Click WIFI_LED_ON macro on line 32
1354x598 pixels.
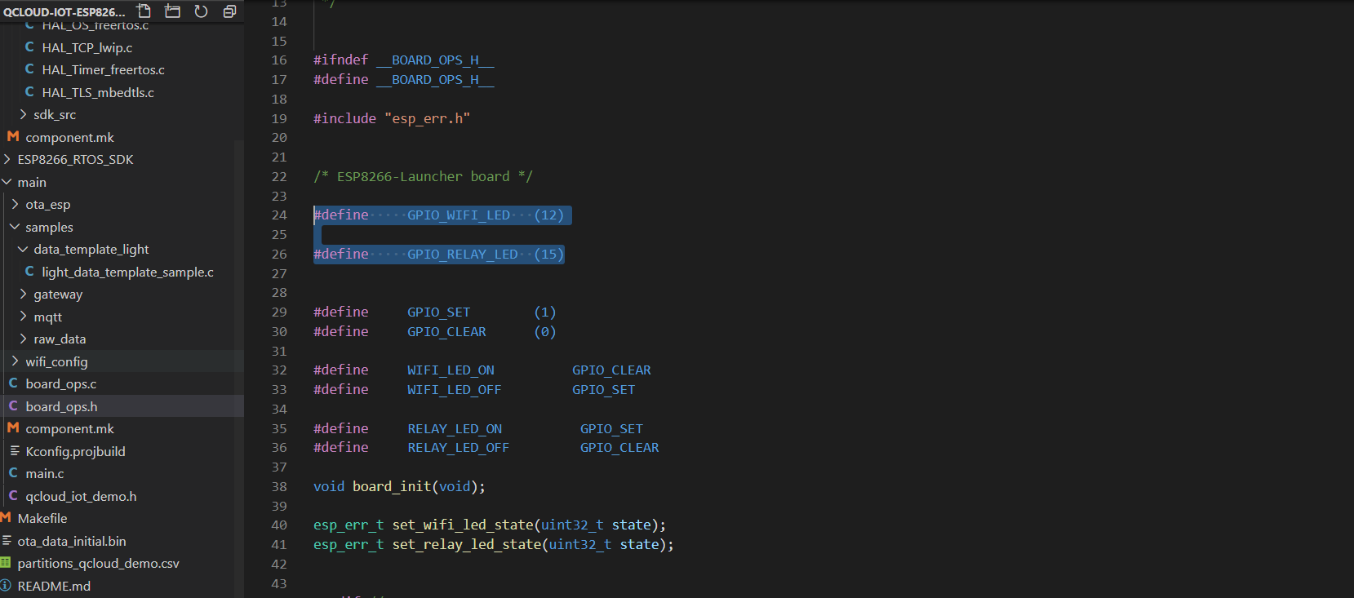451,370
